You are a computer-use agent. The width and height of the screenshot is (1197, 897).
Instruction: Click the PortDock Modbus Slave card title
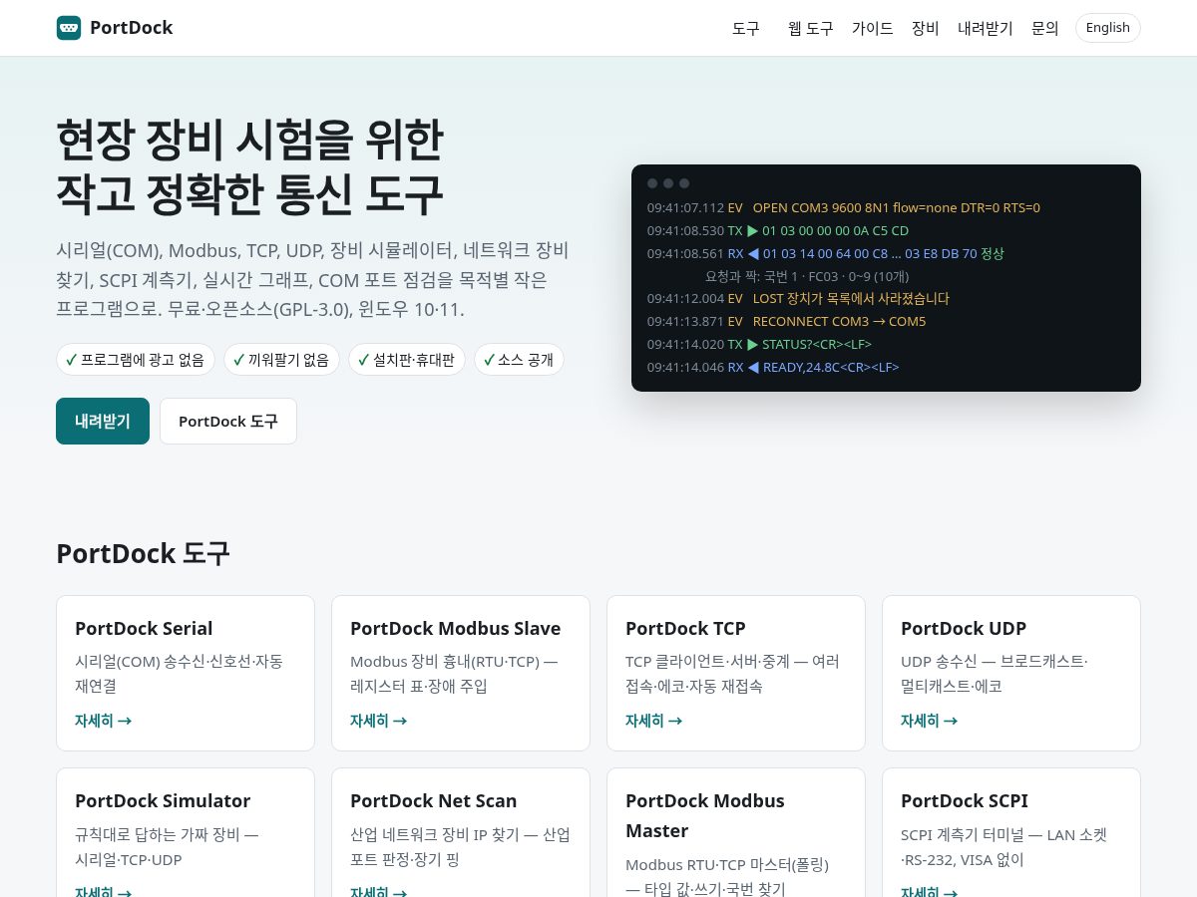click(455, 628)
